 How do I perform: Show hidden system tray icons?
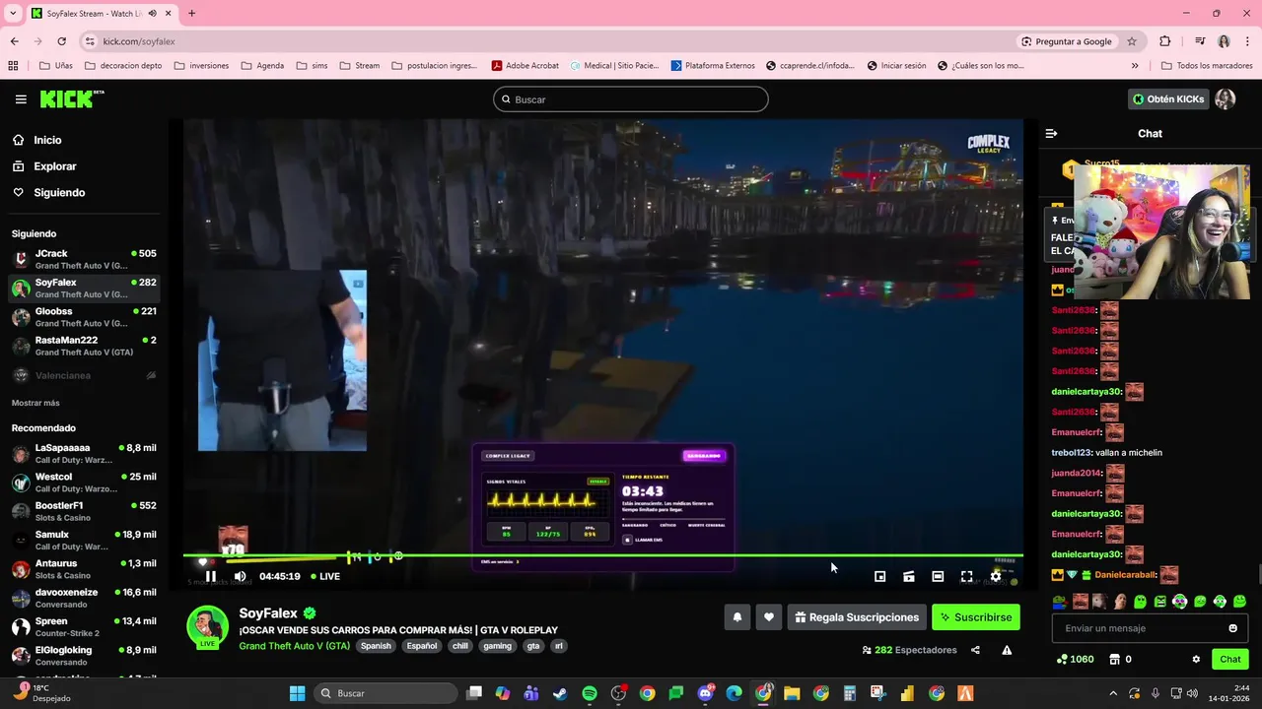point(1113,693)
